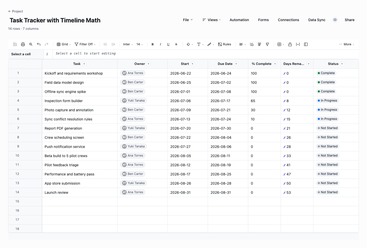Click Not Started status for Launch review

[327, 192]
